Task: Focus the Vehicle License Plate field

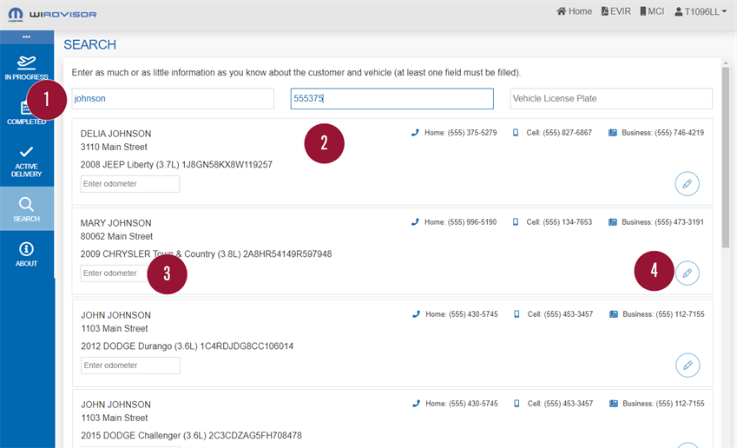Action: tap(611, 99)
